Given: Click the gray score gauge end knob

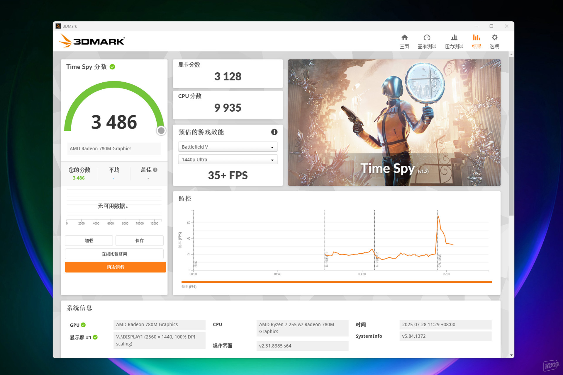Looking at the screenshot, I should (161, 131).
